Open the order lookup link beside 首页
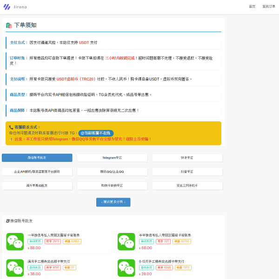 (269, 7)
